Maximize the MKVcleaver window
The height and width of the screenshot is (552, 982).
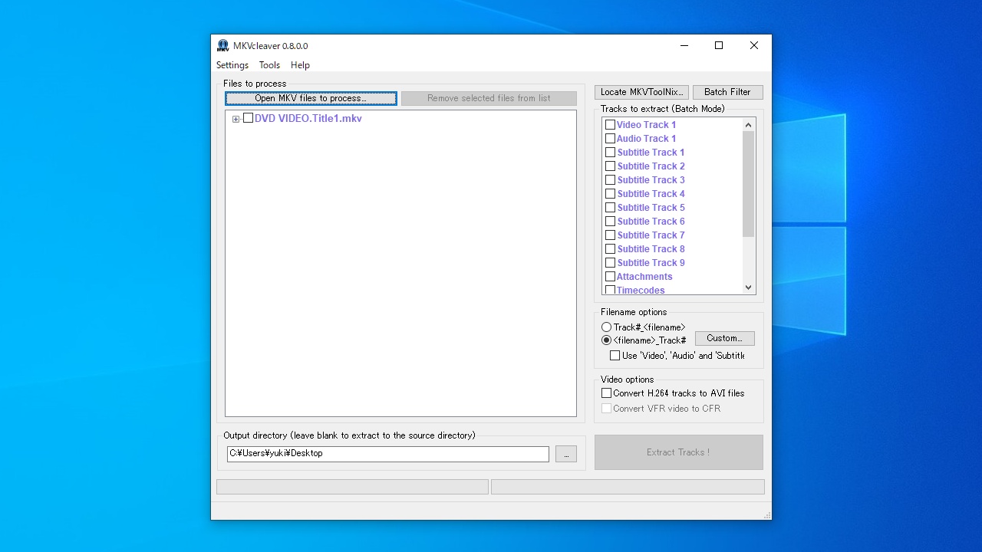tap(719, 46)
